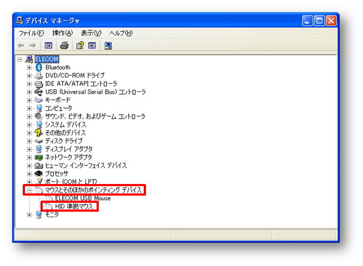Image resolution: width=363 pixels, height=266 pixels.
Task: Collapse the ELECOM root computer node
Action: click(19, 59)
